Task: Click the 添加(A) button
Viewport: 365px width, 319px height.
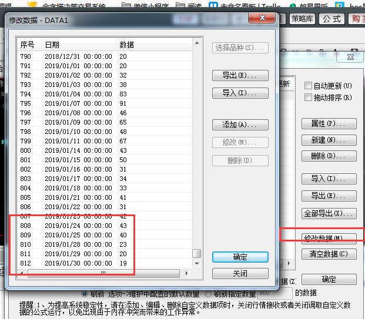Action: pos(240,125)
